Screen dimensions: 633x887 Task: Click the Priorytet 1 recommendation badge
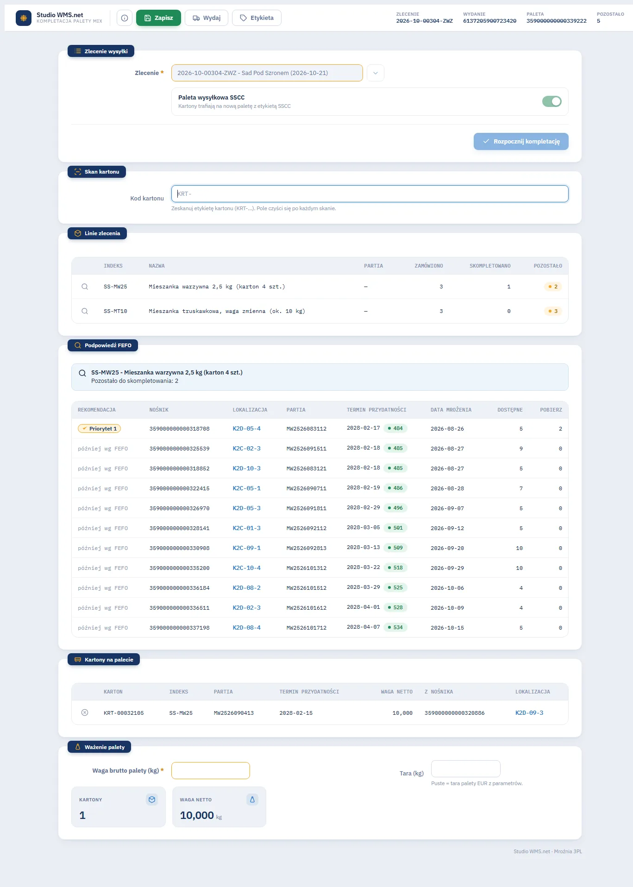[x=100, y=429]
